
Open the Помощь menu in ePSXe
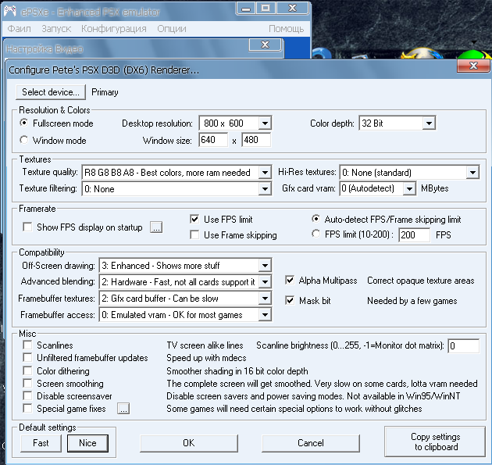pos(286,29)
